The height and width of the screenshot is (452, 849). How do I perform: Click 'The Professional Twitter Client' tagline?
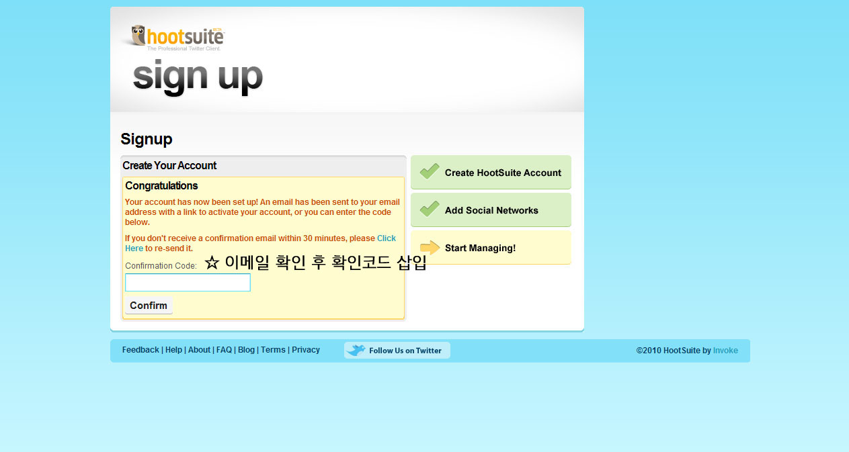pyautogui.click(x=184, y=49)
